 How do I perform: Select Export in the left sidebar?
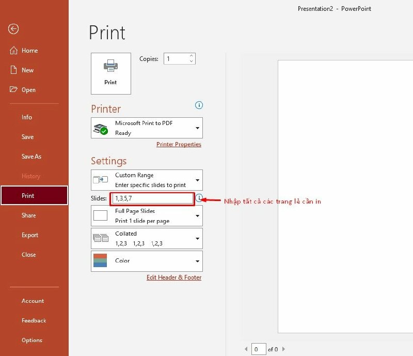[x=29, y=235]
